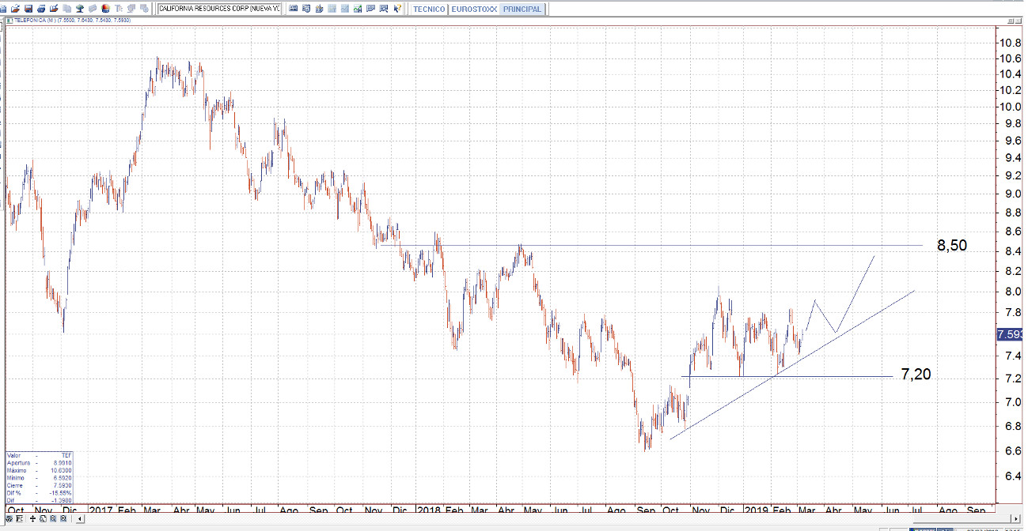Select the PRINCIPAL tab
This screenshot has height=531, width=1028.
click(522, 9)
